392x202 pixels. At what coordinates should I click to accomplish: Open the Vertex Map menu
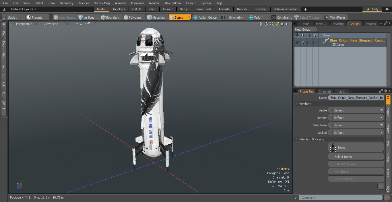[102, 3]
